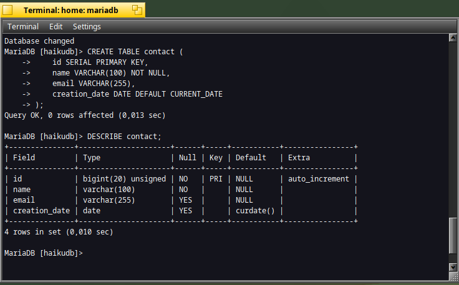Close the Terminal window via yellow tab square

point(7,10)
